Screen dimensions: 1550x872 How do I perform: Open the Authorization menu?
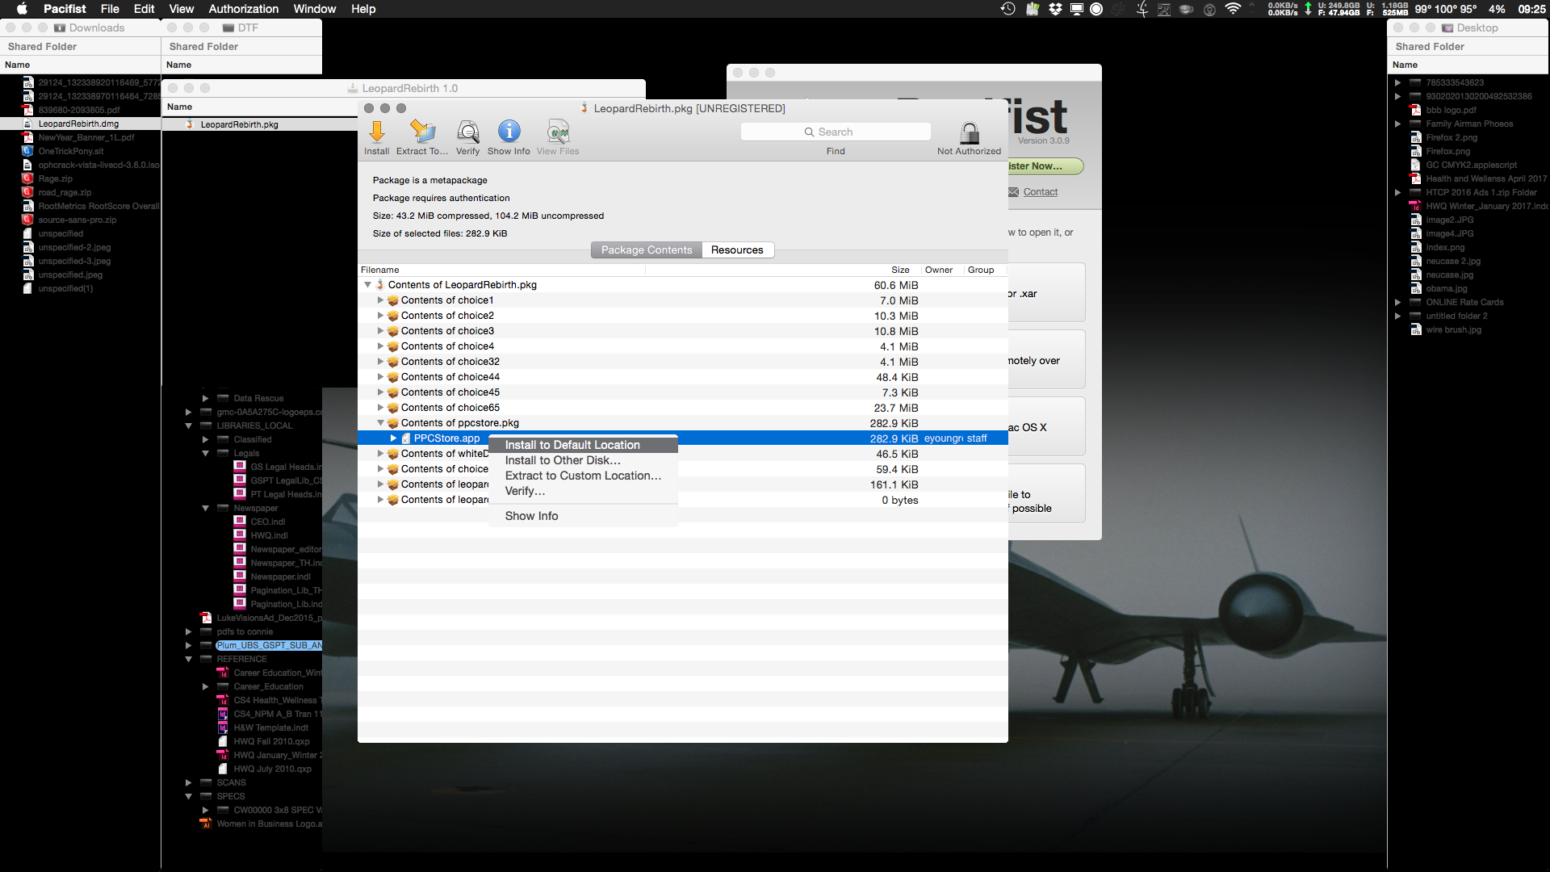243,9
